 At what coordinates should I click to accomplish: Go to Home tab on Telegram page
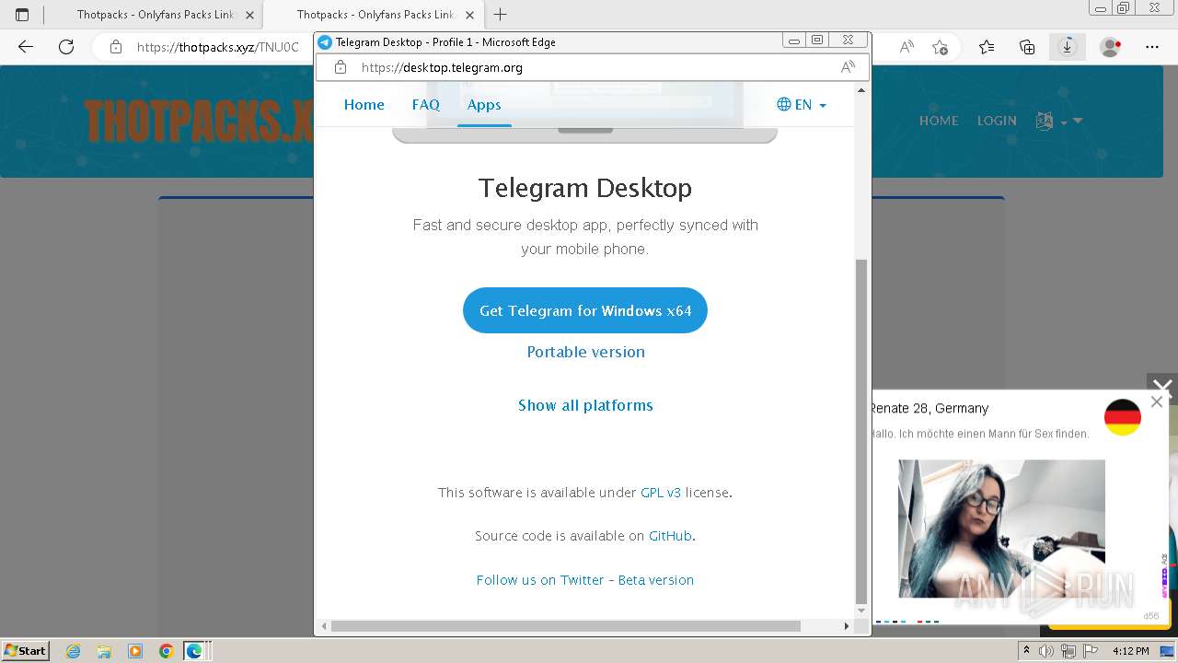(x=364, y=105)
